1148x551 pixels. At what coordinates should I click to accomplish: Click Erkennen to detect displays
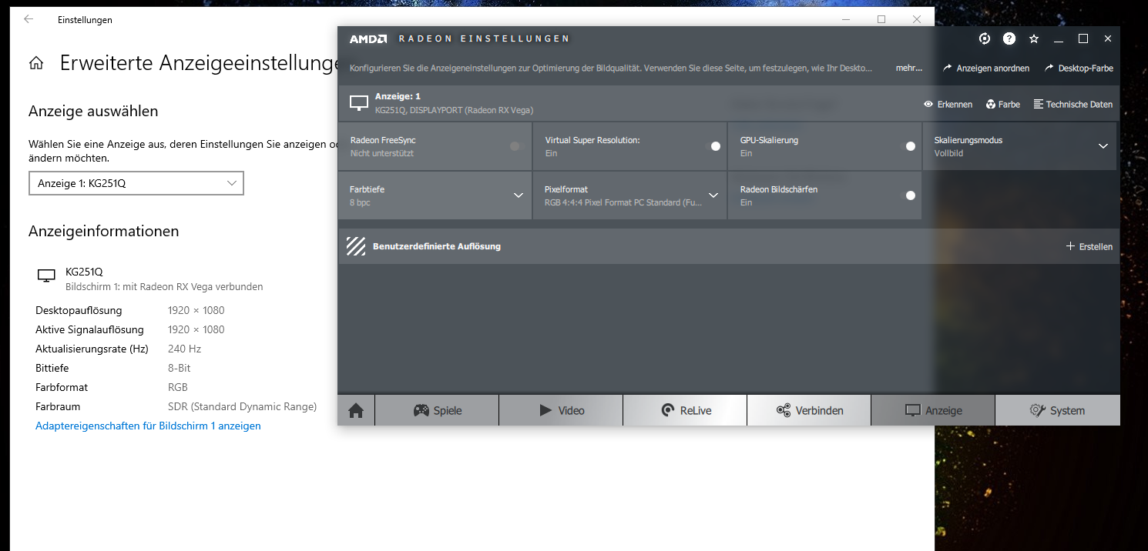pos(948,104)
